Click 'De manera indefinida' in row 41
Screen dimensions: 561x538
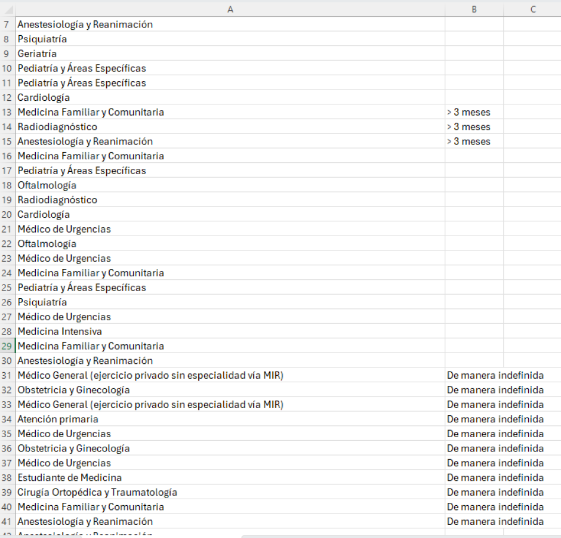click(495, 522)
